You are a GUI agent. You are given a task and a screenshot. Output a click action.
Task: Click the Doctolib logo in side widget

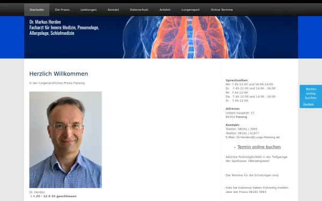click(308, 105)
